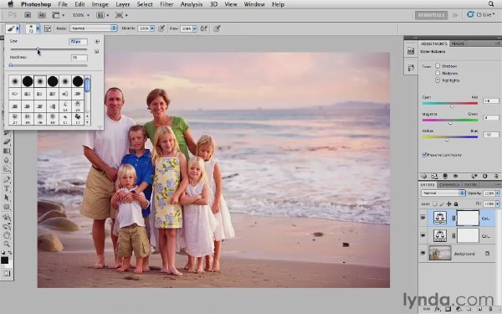
Task: Open the brush preset picker dropdown arrow
Action: [38, 28]
